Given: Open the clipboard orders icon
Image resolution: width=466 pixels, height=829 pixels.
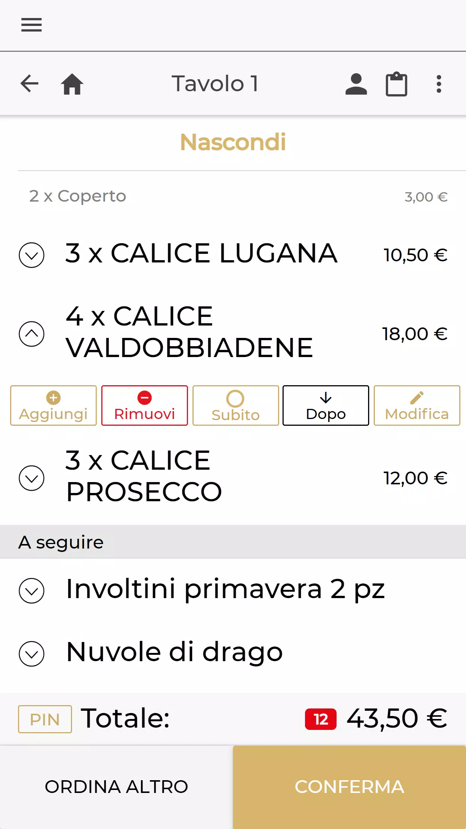Looking at the screenshot, I should click(397, 84).
